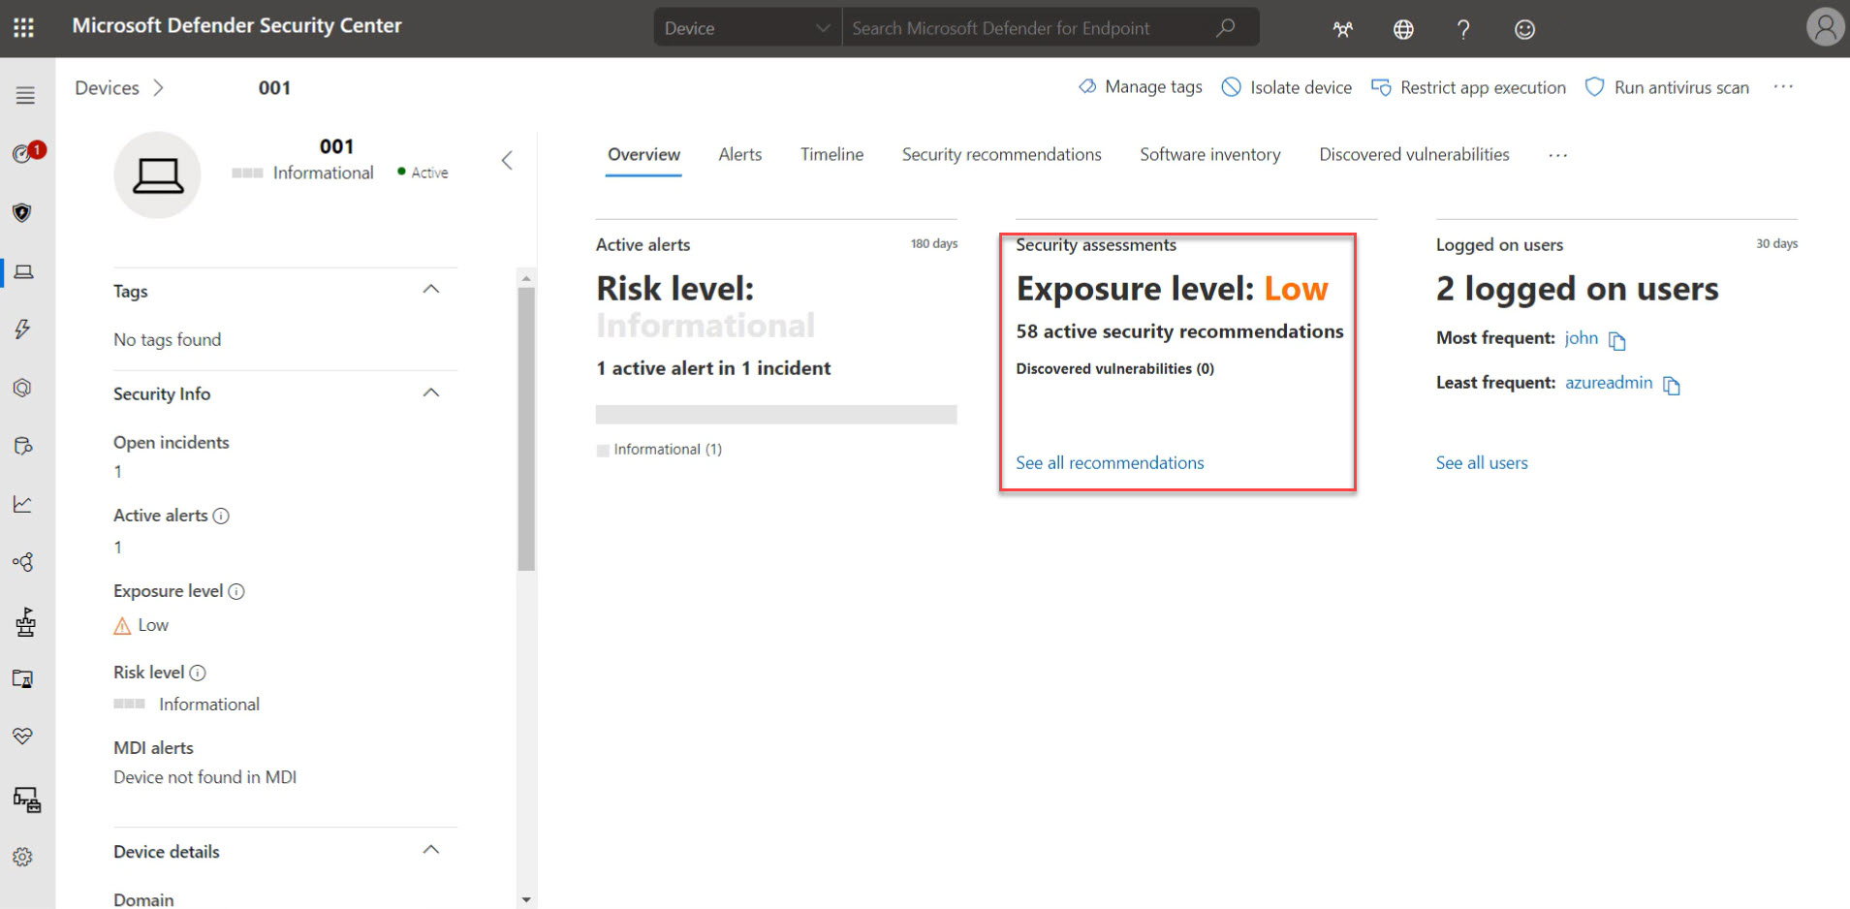This screenshot has height=909, width=1850.
Task: Click the side panel scroll down arrow
Action: [526, 900]
